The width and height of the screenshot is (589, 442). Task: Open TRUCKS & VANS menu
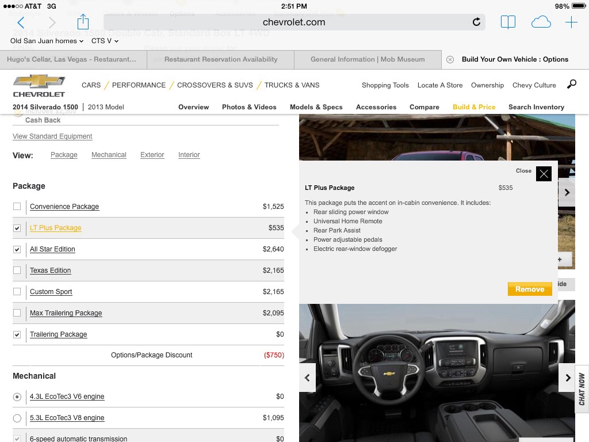pyautogui.click(x=292, y=85)
